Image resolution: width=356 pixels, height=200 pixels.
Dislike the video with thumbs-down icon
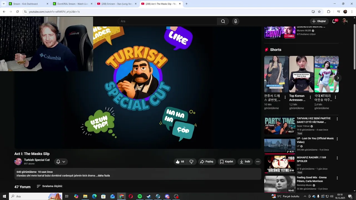[x=191, y=162]
